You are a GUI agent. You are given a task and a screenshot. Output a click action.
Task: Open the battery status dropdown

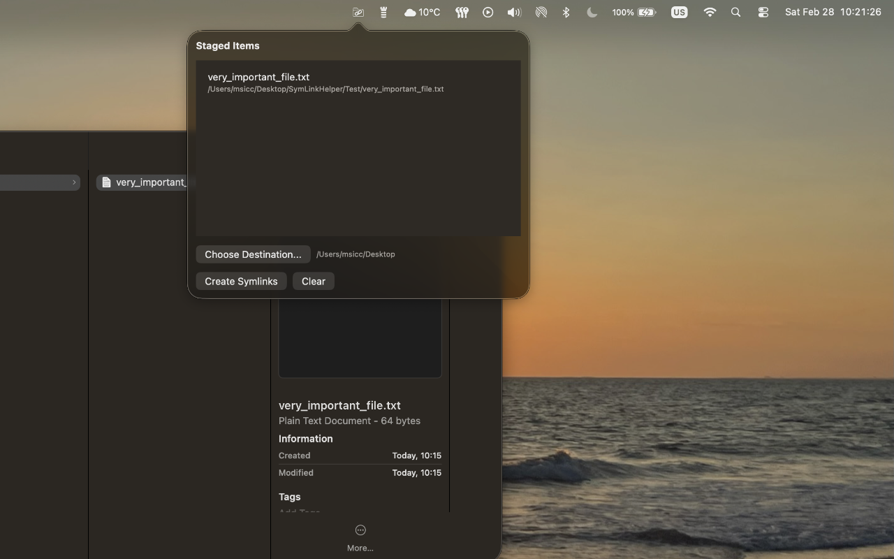click(632, 12)
